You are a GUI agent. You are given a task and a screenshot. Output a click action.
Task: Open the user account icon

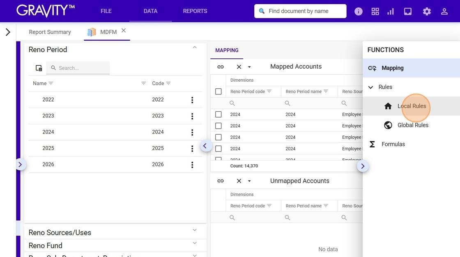[x=444, y=11]
